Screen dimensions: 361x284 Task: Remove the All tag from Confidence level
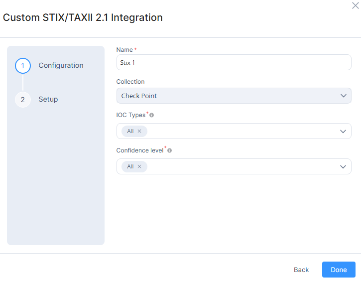139,166
